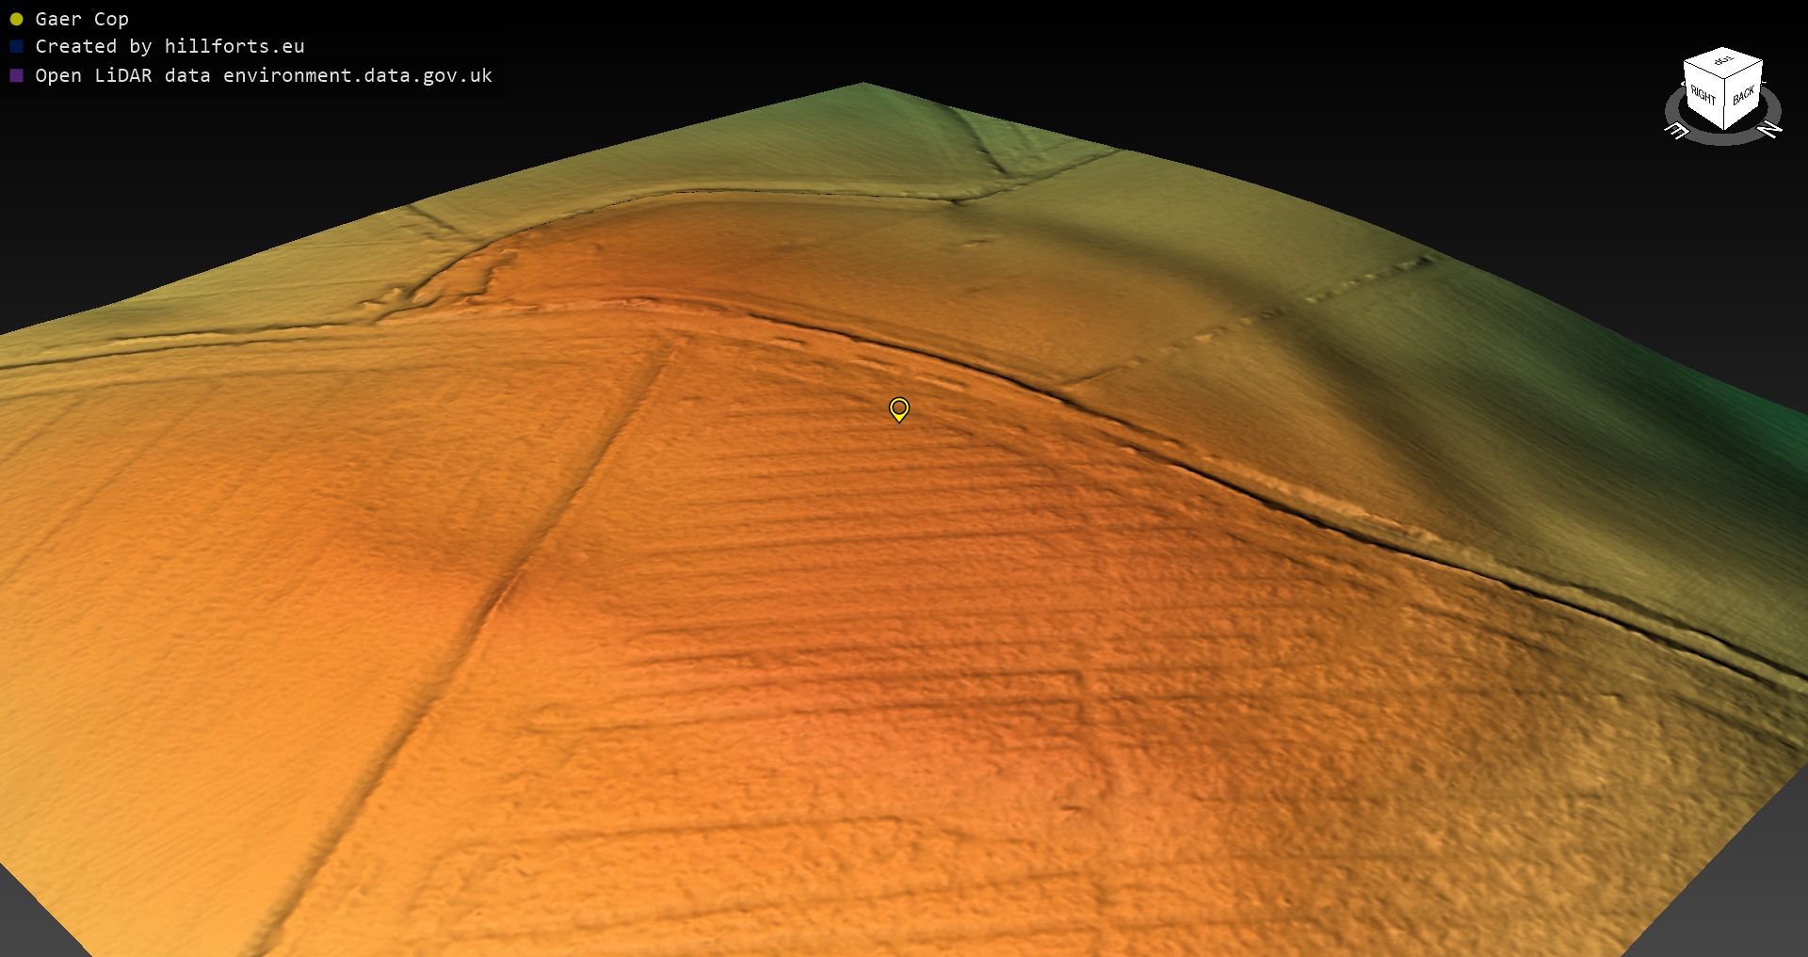Select the Gaer Cop legend label

pyautogui.click(x=82, y=19)
